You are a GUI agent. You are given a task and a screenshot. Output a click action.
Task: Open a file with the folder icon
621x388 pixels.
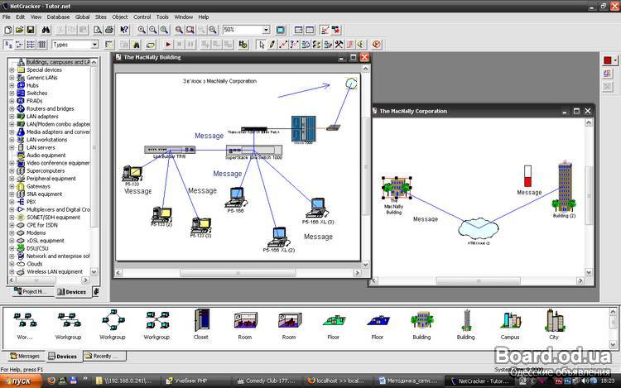[x=19, y=30]
